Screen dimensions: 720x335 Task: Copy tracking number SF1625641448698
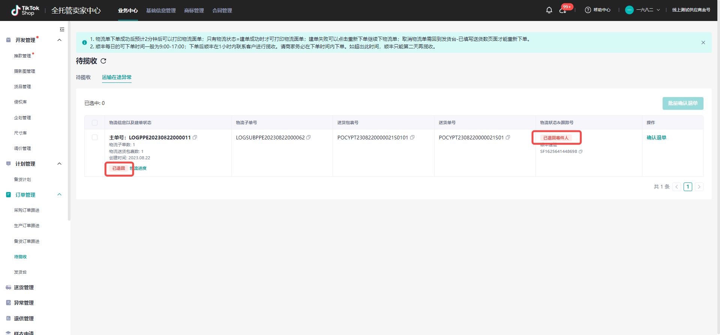(x=580, y=151)
